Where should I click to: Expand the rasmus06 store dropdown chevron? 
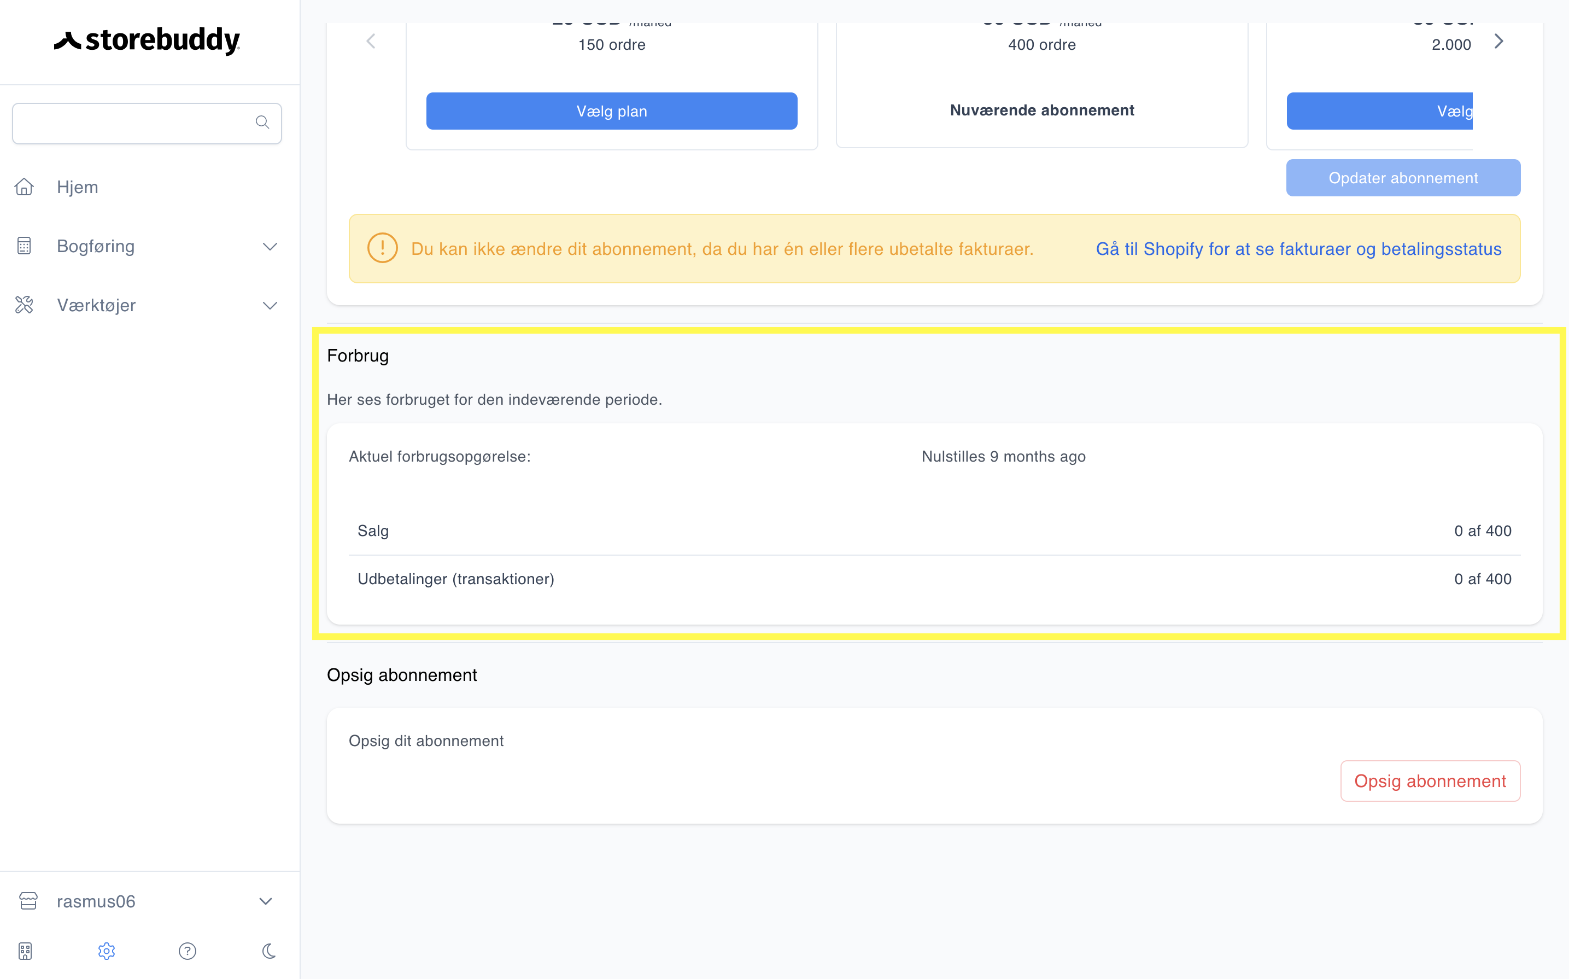265,901
